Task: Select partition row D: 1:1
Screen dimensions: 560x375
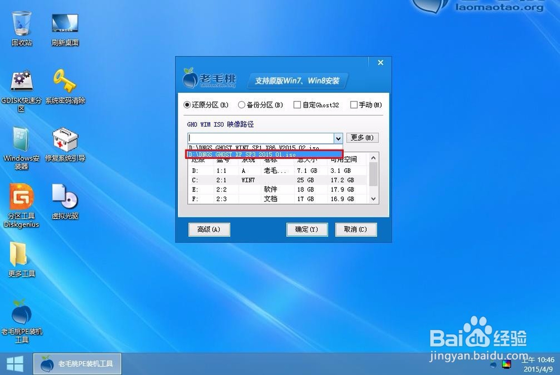Action: [x=278, y=171]
